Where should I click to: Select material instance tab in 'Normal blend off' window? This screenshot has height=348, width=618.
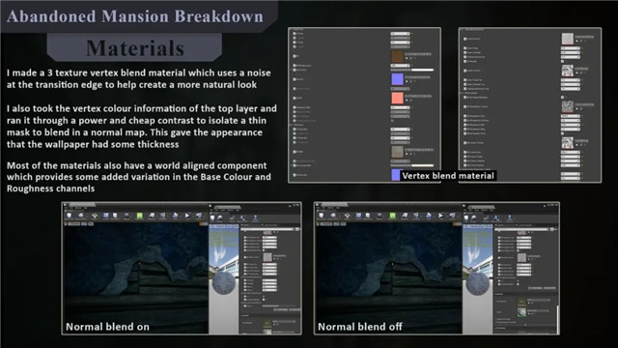[482, 207]
